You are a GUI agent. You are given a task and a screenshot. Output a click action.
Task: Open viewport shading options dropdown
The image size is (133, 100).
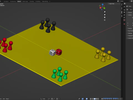click(x=100, y=99)
